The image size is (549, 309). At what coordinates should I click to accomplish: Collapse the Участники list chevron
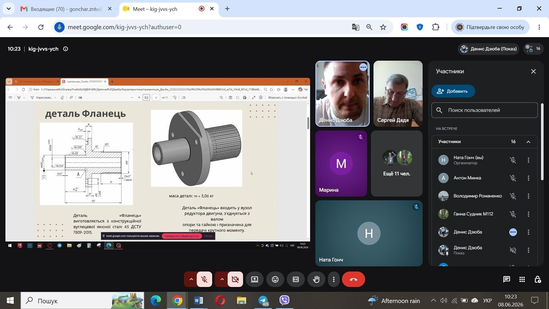[528, 142]
